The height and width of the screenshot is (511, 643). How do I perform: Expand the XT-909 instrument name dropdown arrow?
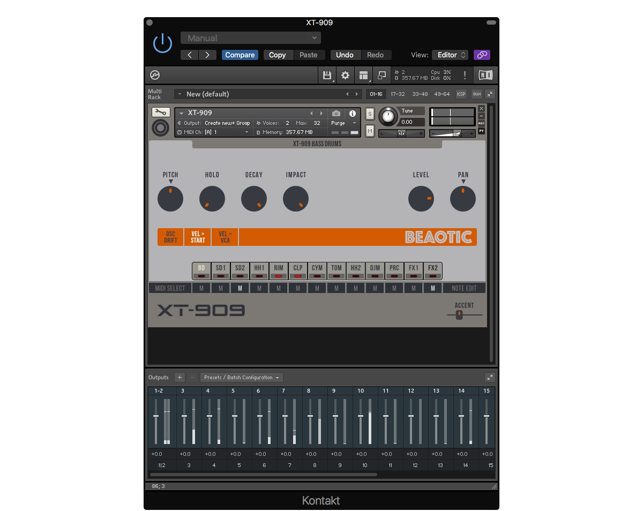(x=182, y=113)
